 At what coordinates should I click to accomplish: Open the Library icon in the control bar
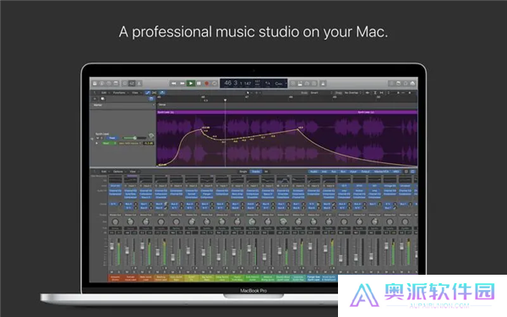(95, 84)
